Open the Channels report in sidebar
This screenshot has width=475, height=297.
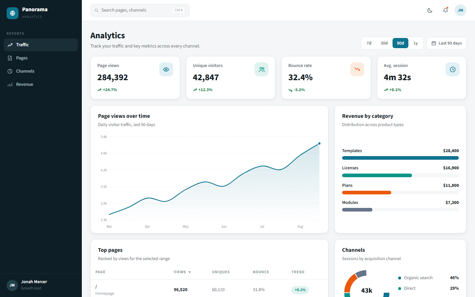[41, 71]
